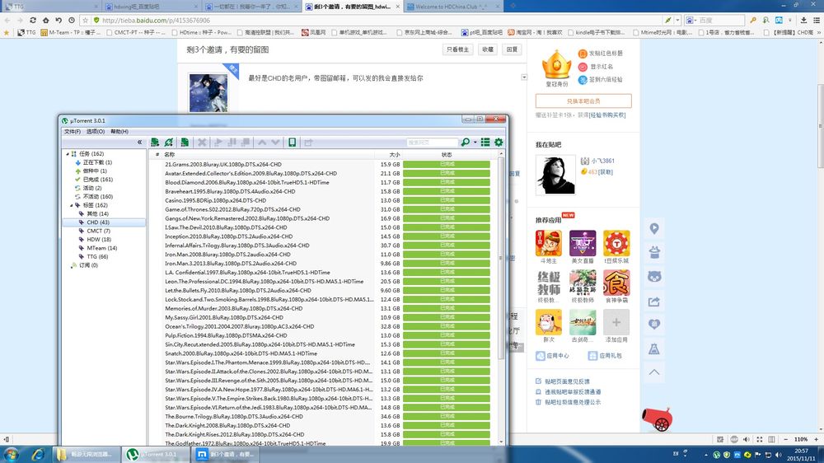
Task: Click the browser address bar URL
Action: 156,20
